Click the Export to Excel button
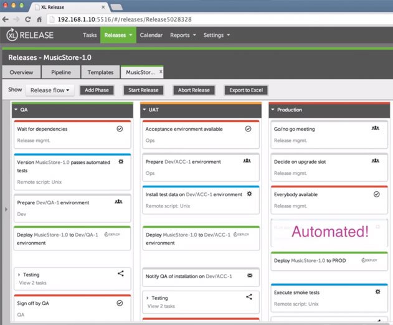The width and height of the screenshot is (393, 325). point(246,90)
